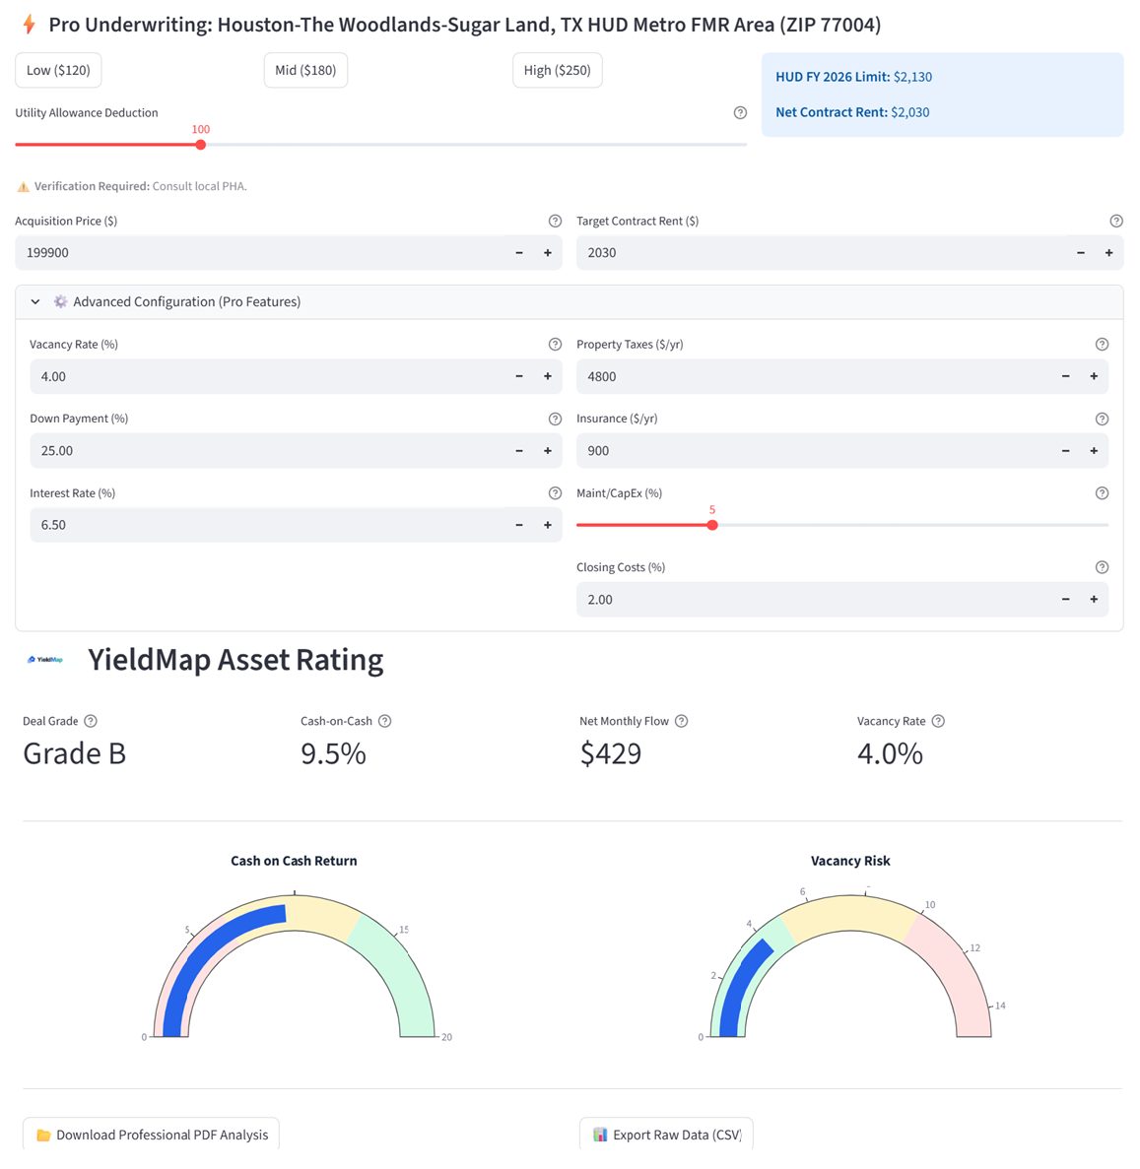
Task: Click help icon for Acquisition Price
Action: coord(555,222)
